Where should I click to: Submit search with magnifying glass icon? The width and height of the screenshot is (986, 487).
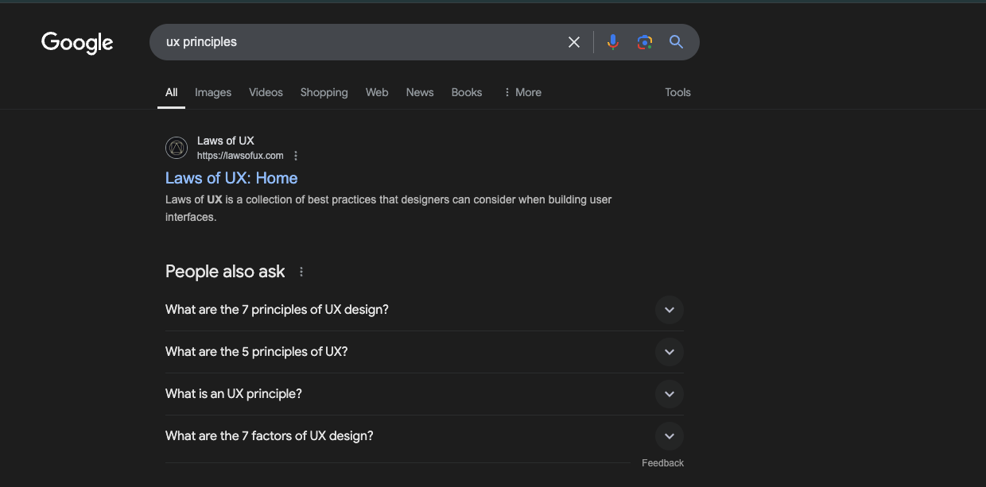pyautogui.click(x=676, y=42)
